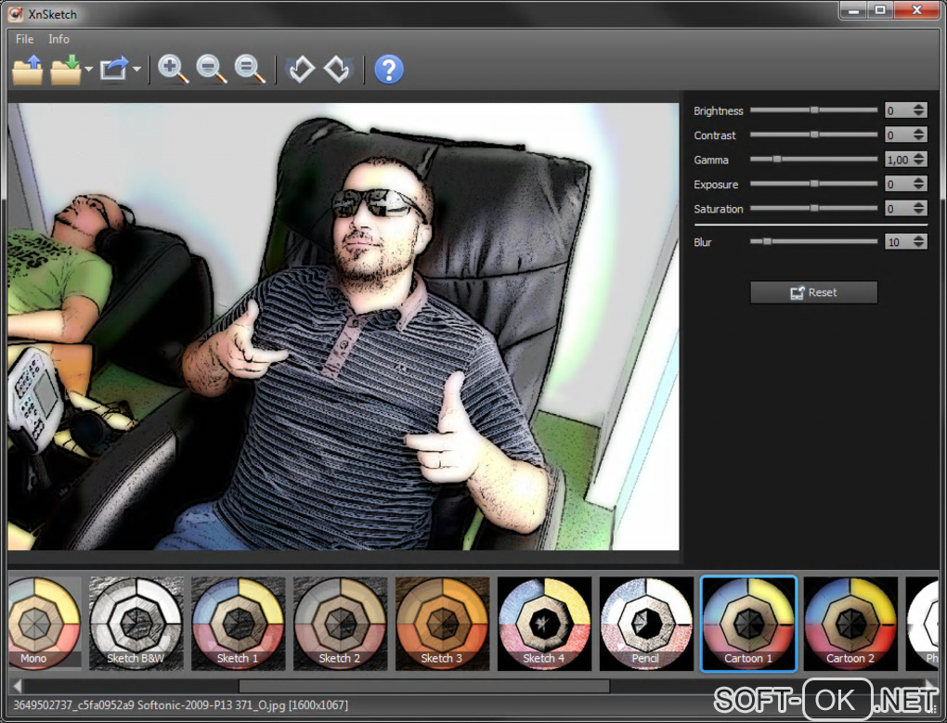Click the open file folder icon

pos(28,70)
